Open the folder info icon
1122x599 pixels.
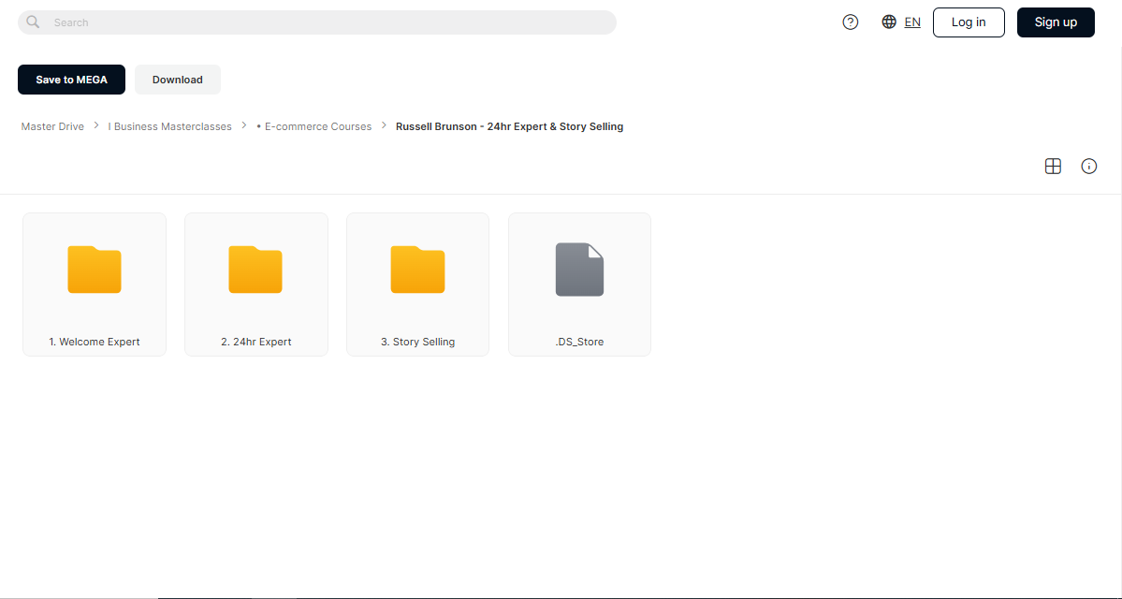[1089, 166]
